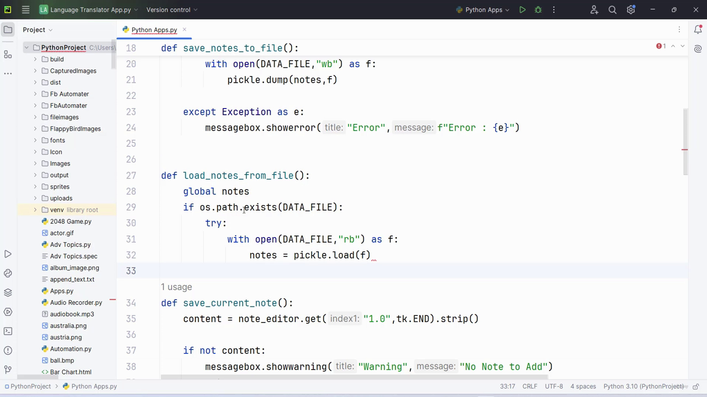Select 2048 Game.py in project tree

(x=71, y=221)
